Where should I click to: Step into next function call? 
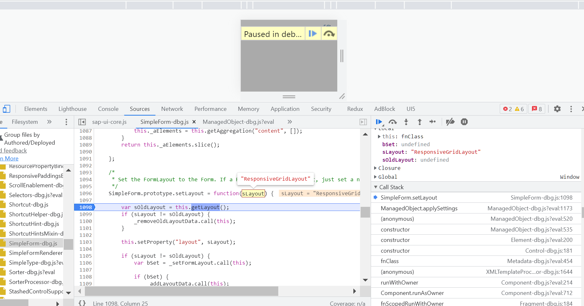point(406,122)
